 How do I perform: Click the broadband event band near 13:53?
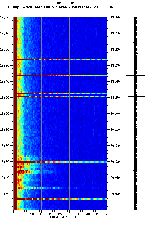pyautogui.click(x=60, y=199)
